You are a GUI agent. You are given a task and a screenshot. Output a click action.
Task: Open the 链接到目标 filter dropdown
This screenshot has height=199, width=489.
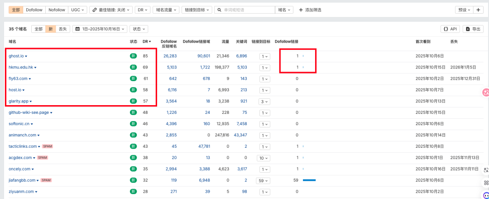tap(196, 10)
